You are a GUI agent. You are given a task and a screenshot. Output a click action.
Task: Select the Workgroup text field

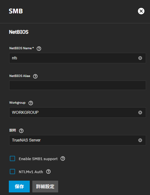coord(77,112)
